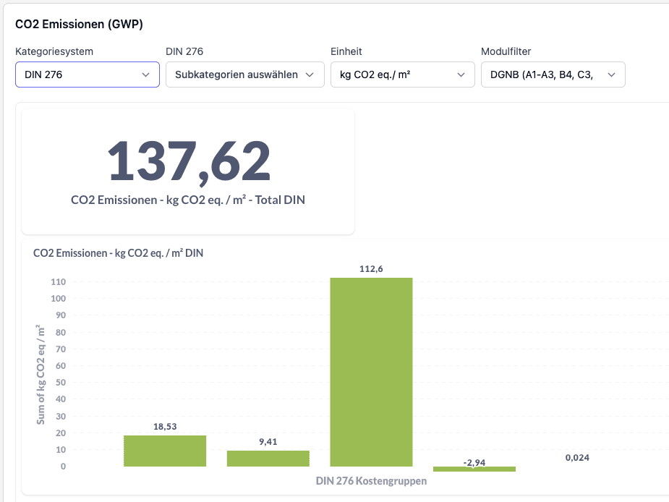Click the 0,024 data label

click(x=577, y=458)
